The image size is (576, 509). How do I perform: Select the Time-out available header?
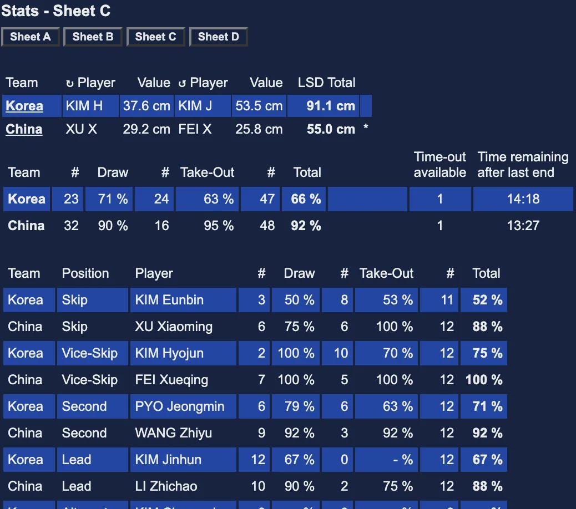[x=439, y=165]
